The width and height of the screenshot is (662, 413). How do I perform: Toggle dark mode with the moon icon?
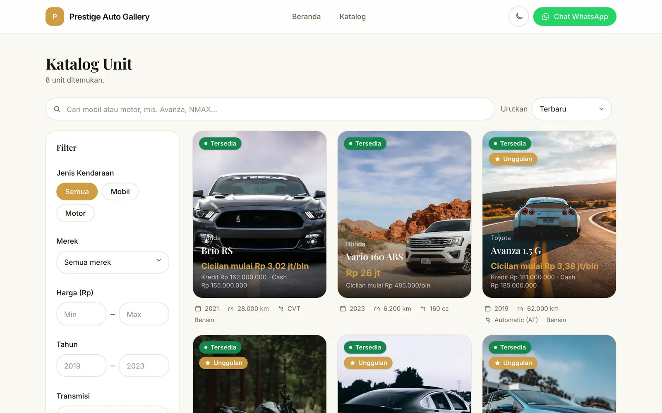(519, 17)
